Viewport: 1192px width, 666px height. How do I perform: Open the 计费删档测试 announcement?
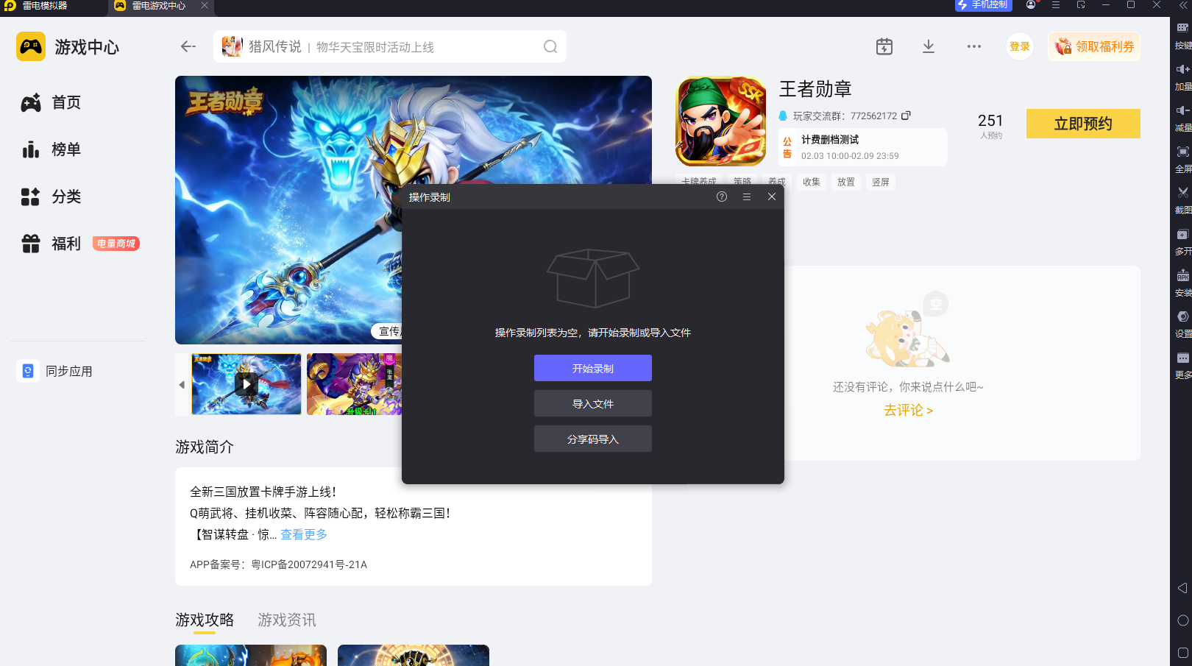(x=862, y=147)
